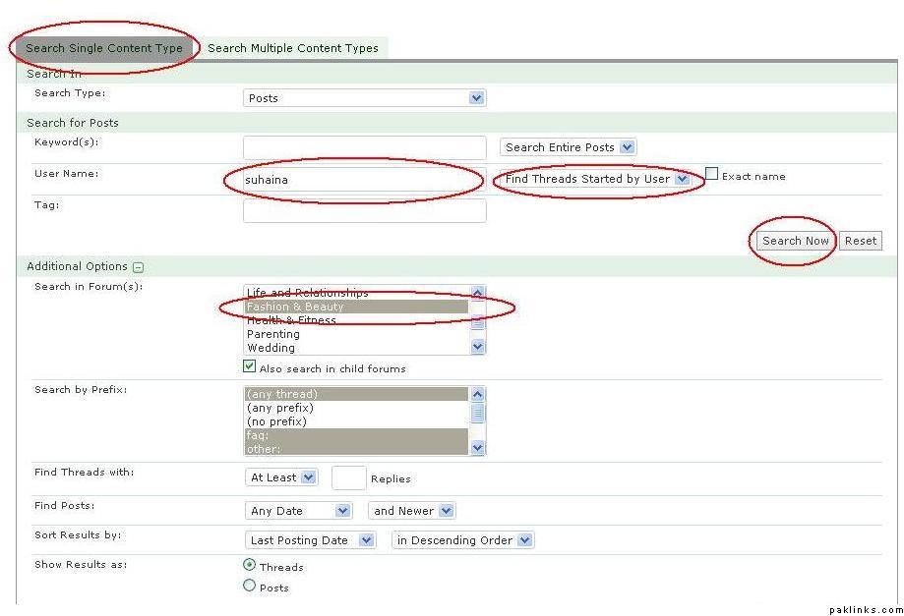The width and height of the screenshot is (904, 616).
Task: Expand Find Threads Started by User dropdown
Action: (x=596, y=179)
